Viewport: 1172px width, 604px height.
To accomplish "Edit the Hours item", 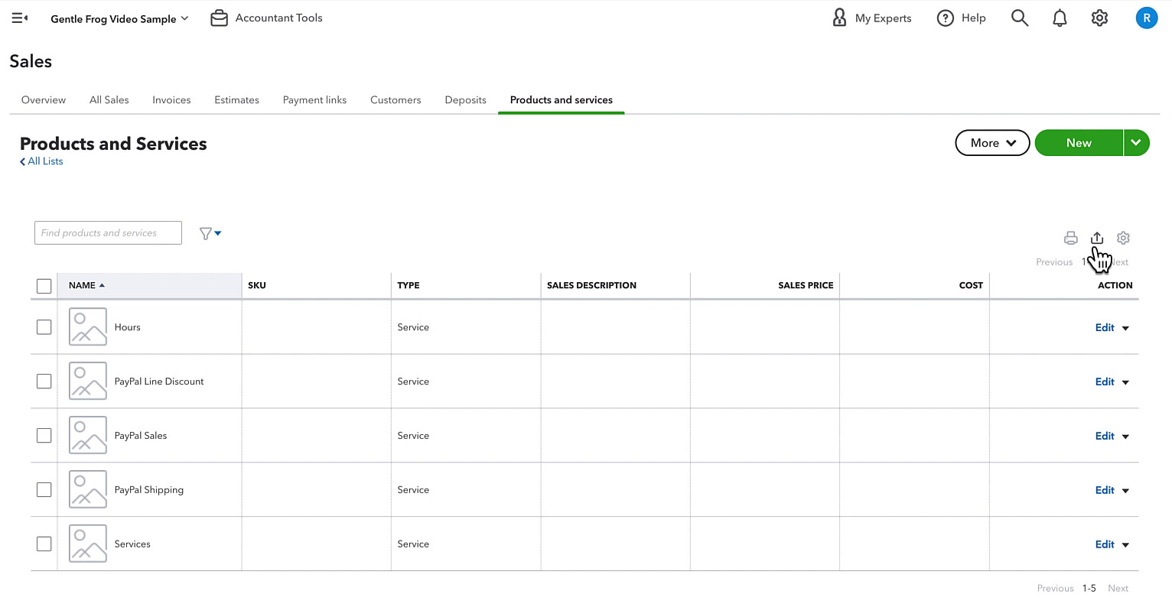I will [x=1105, y=327].
